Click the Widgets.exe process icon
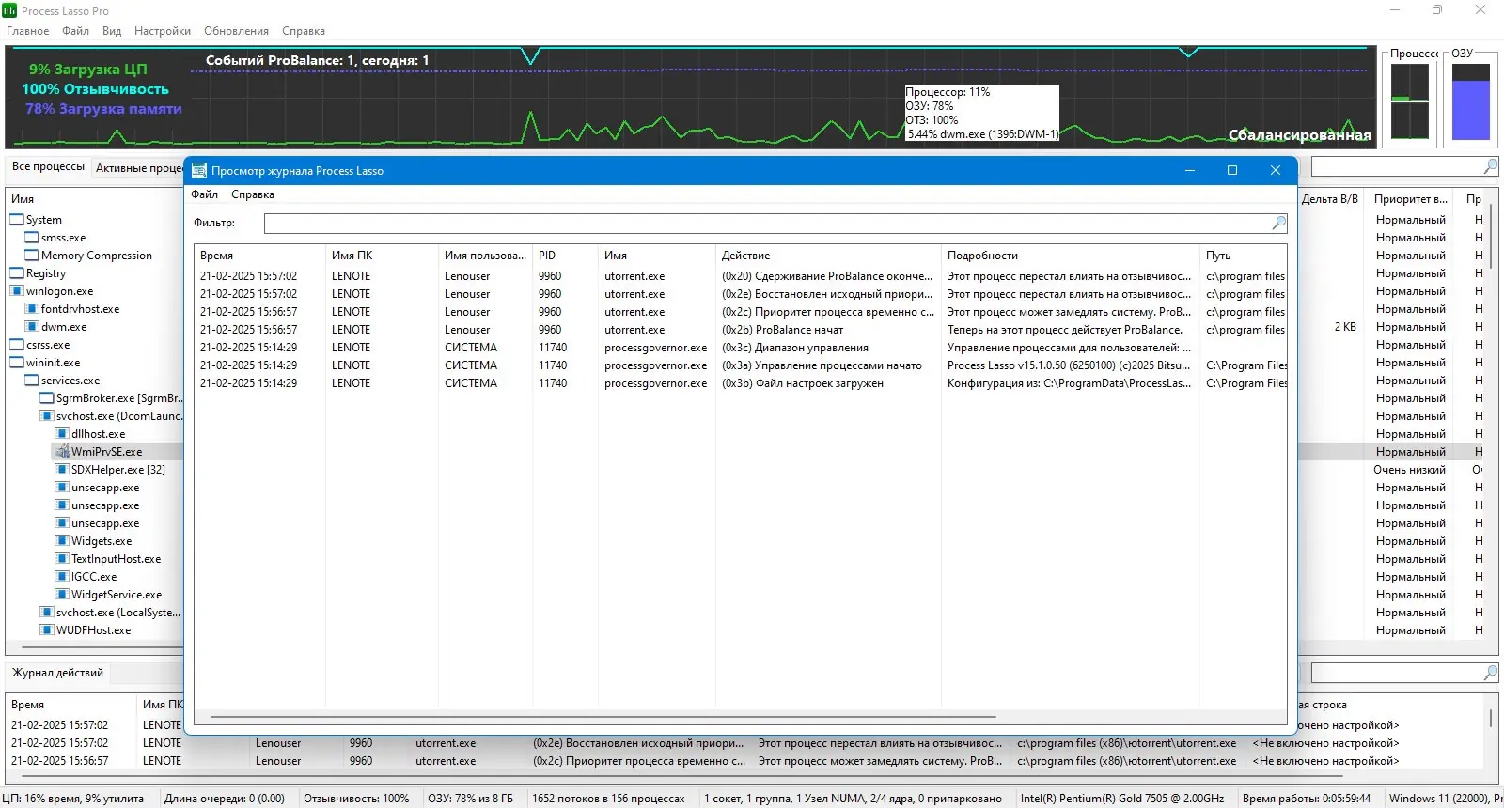This screenshot has width=1504, height=808. [x=62, y=541]
